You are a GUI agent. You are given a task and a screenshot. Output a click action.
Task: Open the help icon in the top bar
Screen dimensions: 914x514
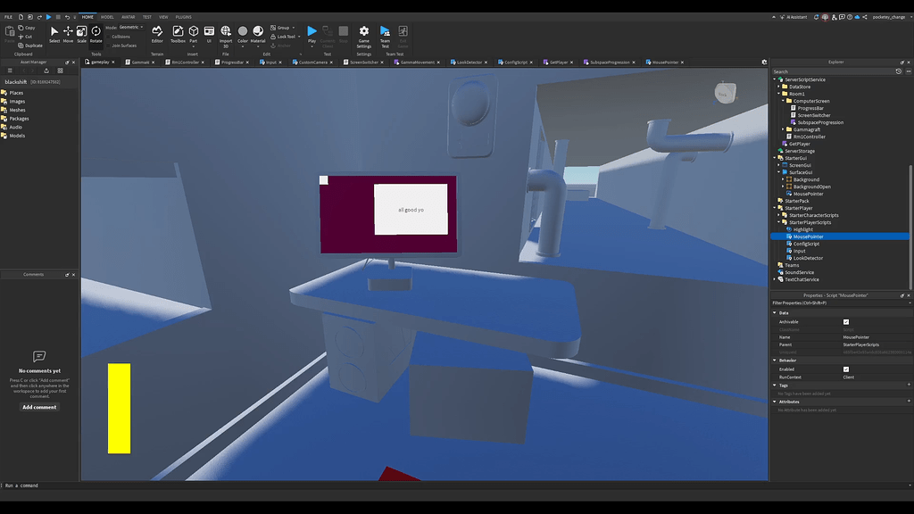pyautogui.click(x=850, y=17)
